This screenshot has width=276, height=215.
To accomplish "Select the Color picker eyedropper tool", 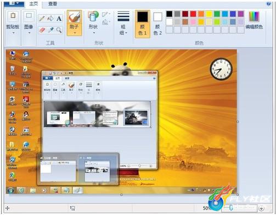I will pyautogui.click(x=50, y=30).
